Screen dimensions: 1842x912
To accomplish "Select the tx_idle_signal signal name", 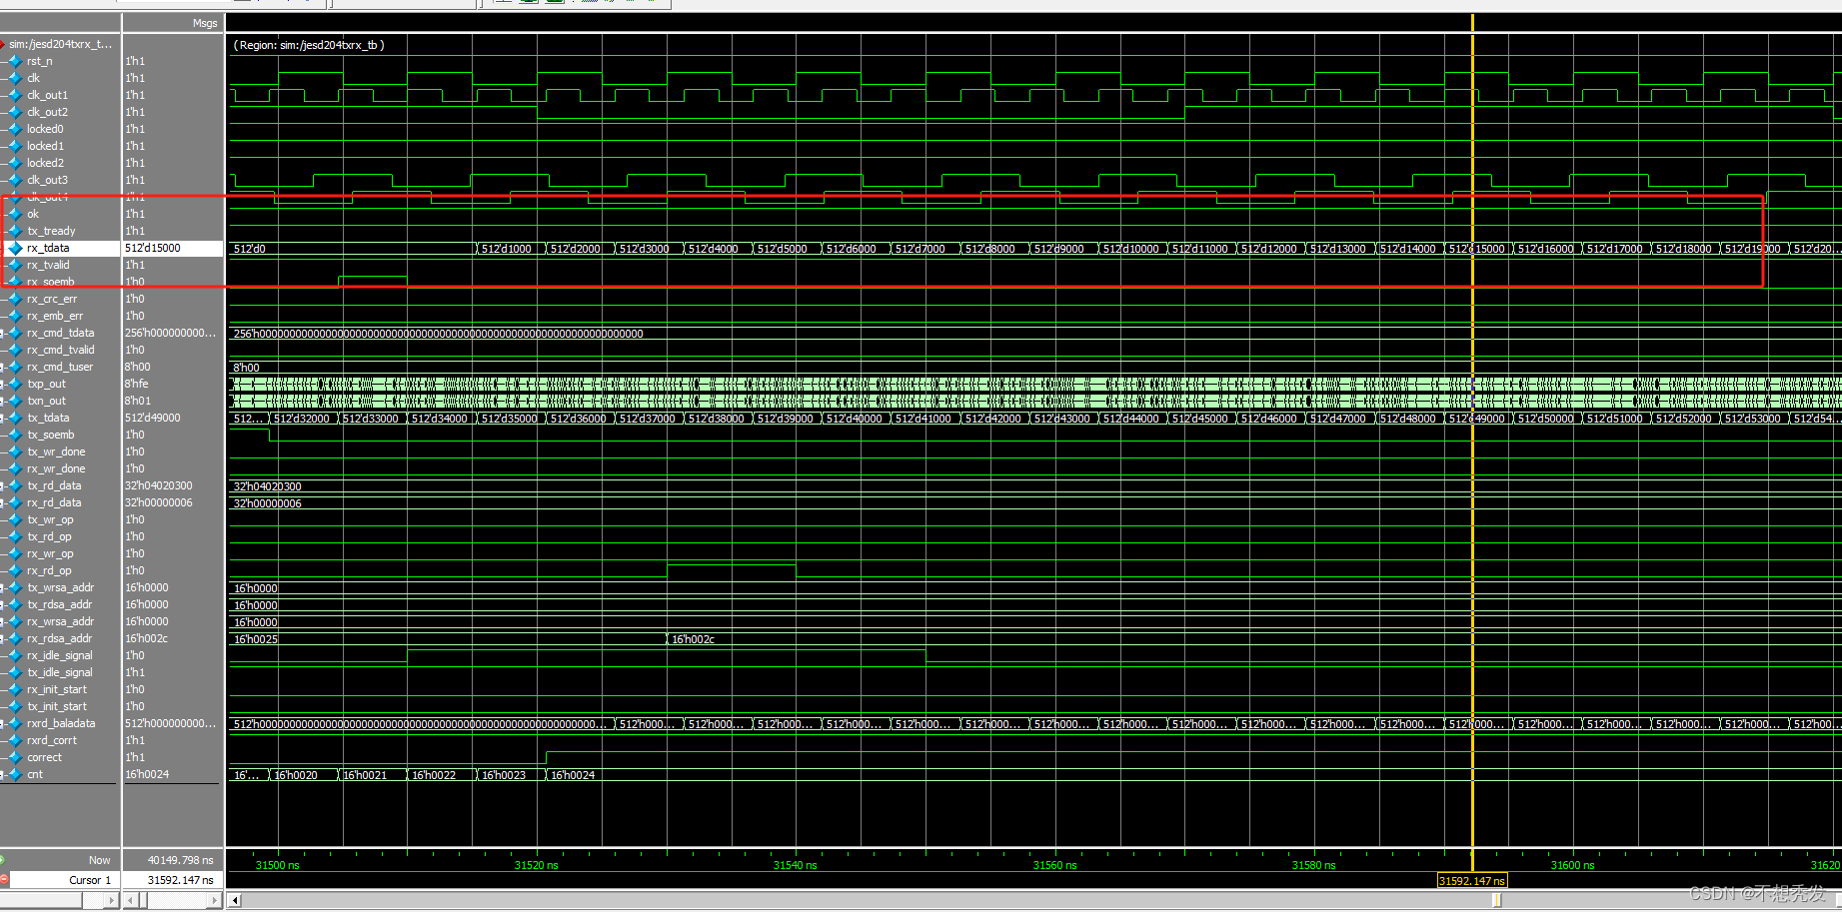I will [59, 672].
